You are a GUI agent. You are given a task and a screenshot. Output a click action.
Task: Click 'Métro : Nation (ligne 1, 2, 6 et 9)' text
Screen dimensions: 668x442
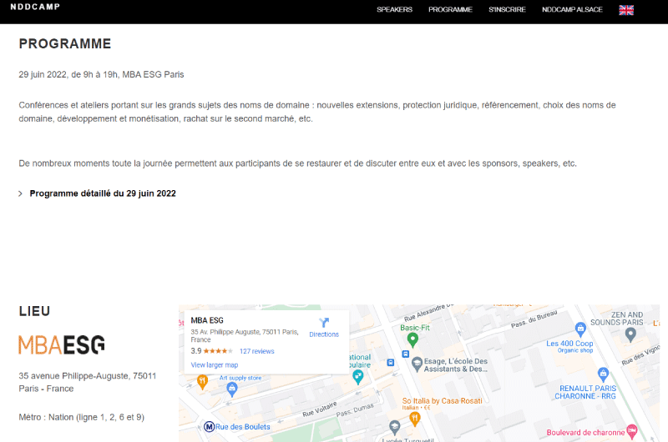coord(81,417)
